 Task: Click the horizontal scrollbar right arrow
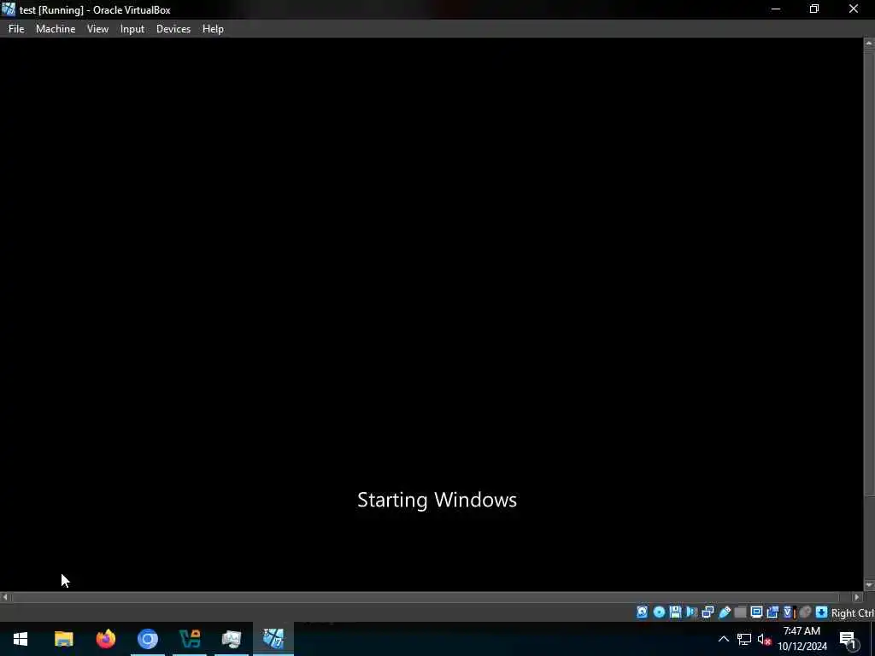pos(857,597)
